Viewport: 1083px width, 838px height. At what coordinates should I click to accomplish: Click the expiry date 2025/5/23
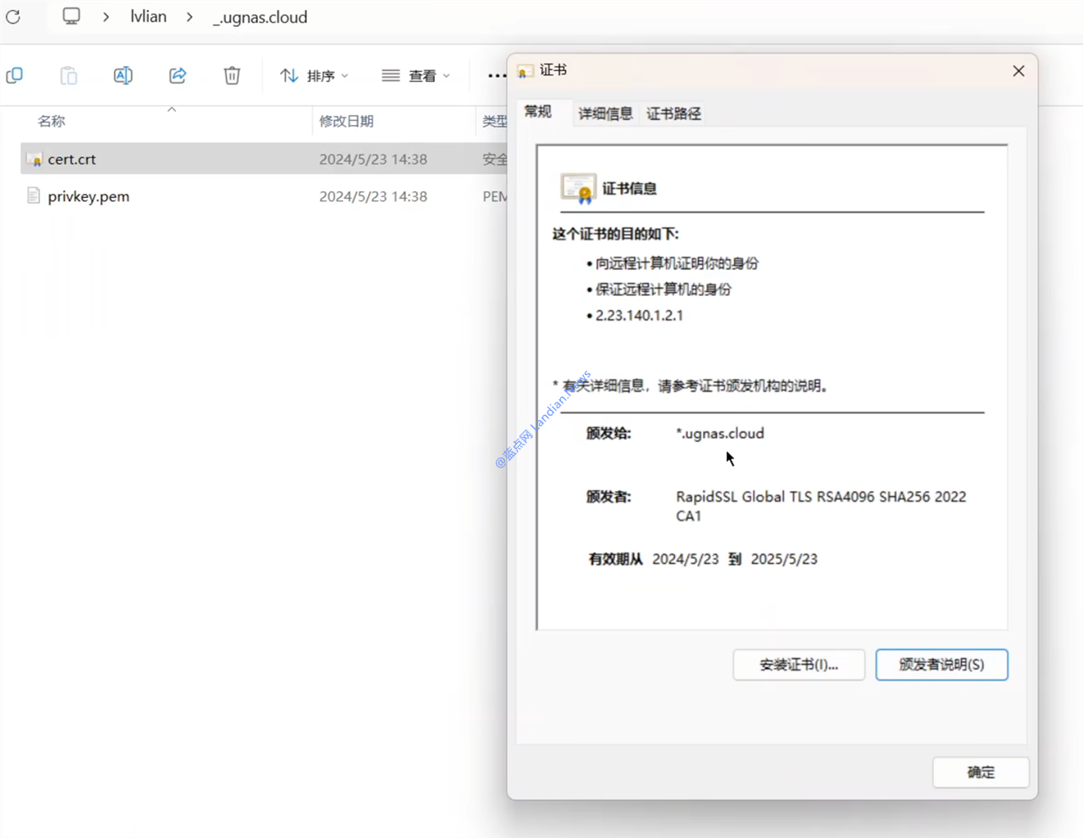tap(784, 559)
